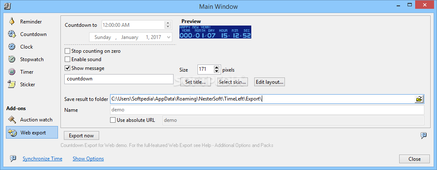Image resolution: width=437 pixels, height=170 pixels.
Task: Increase countdown time with up arrow
Action: [168, 23]
